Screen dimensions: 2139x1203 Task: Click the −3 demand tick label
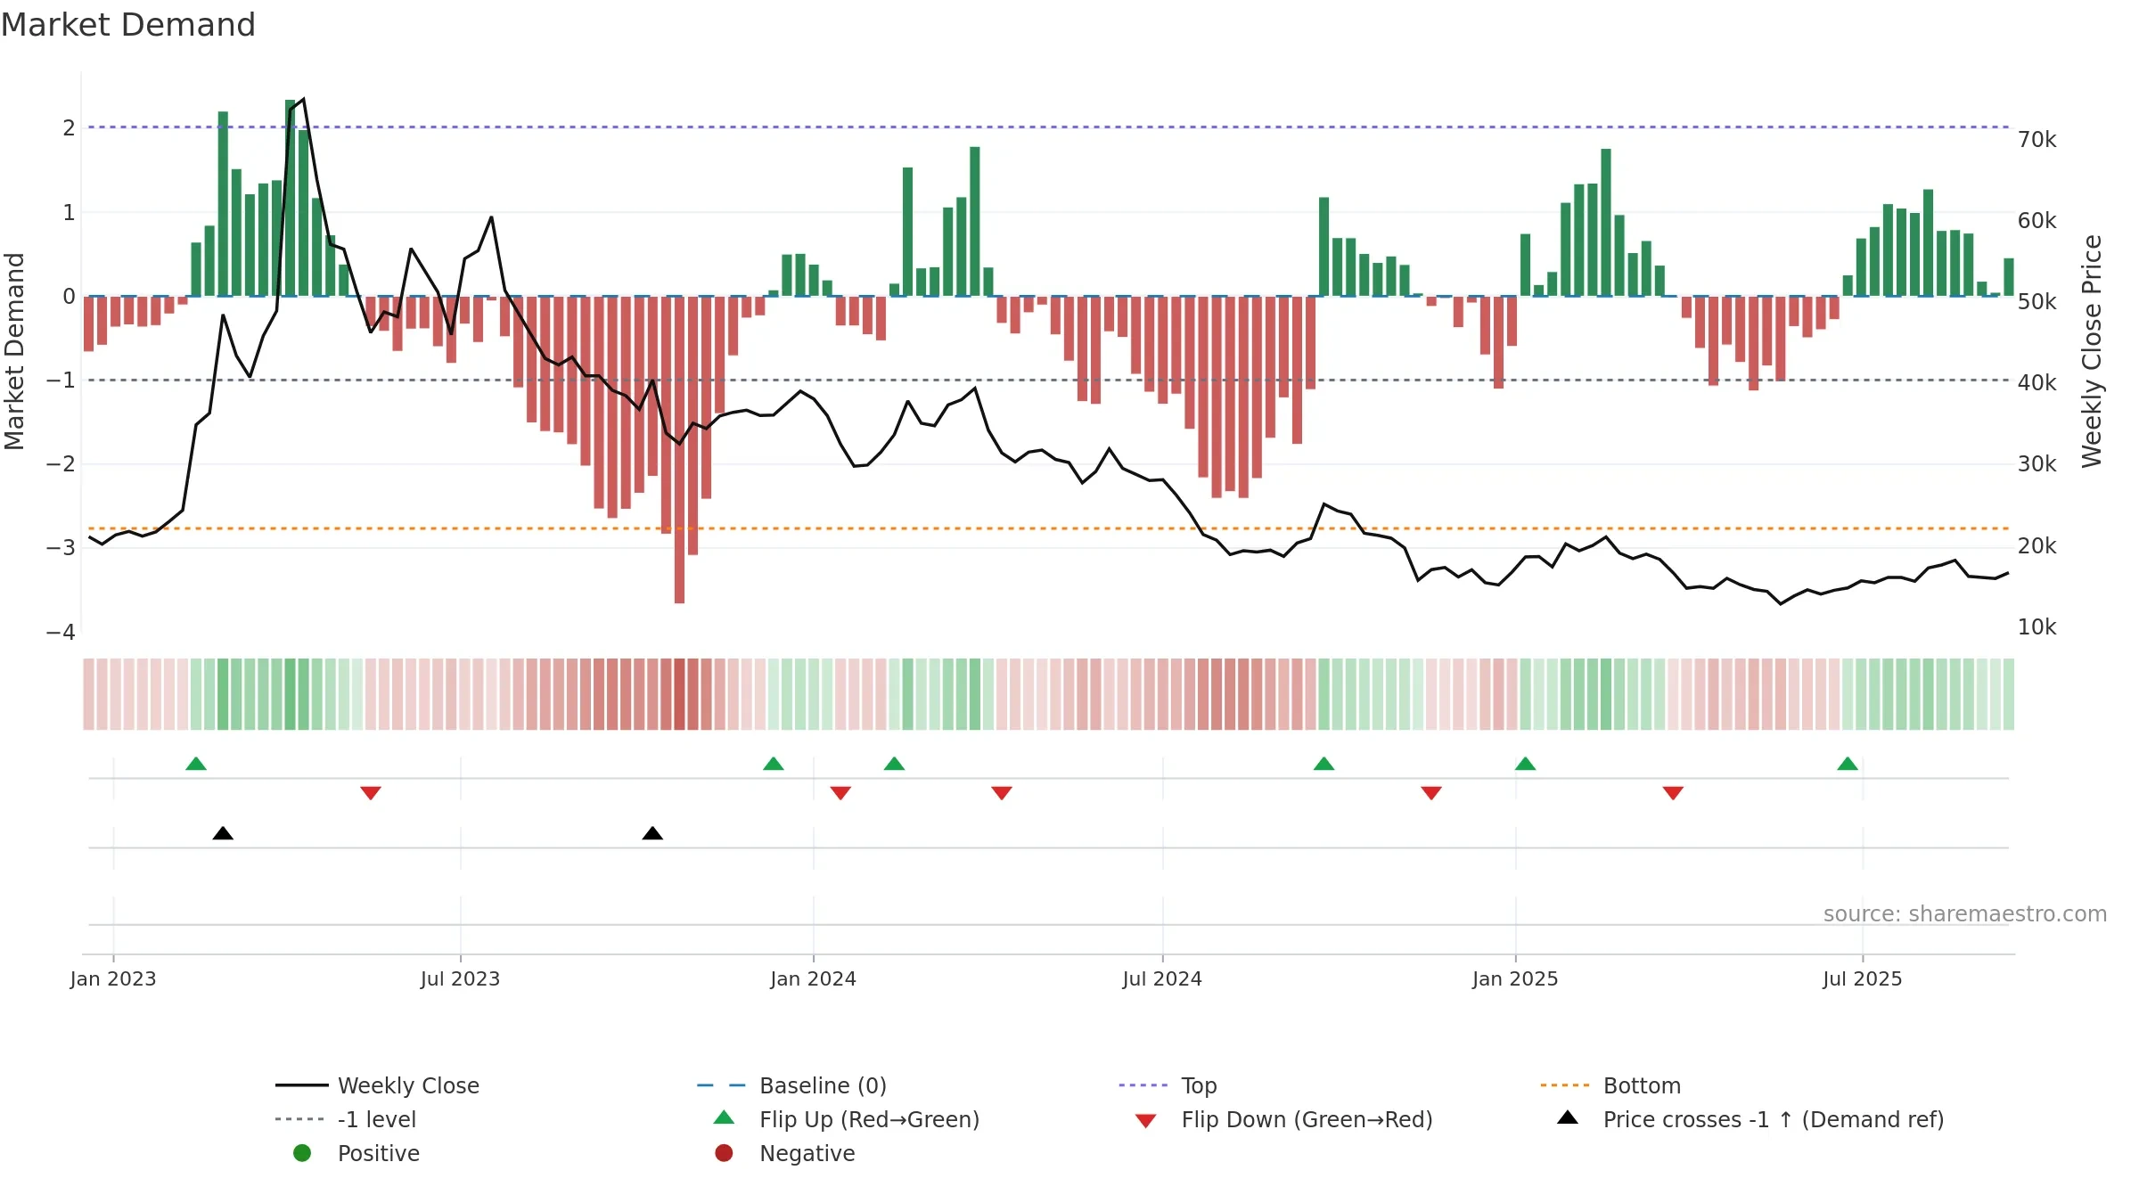61,548
